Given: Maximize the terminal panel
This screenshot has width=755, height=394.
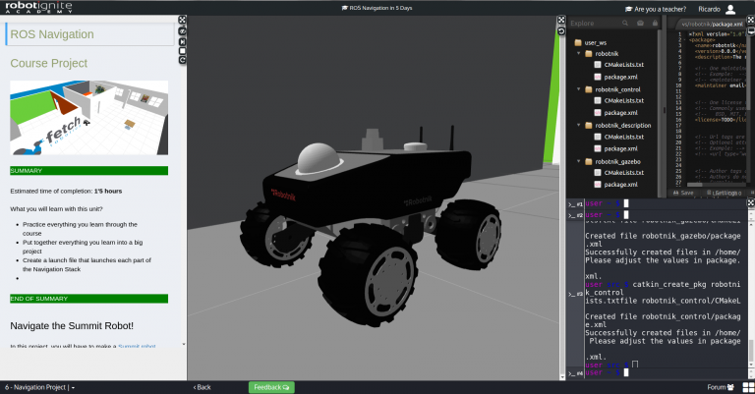Looking at the screenshot, I should [x=751, y=203].
